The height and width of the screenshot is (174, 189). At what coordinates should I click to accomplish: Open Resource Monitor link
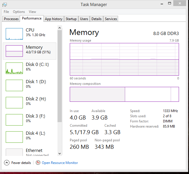[60, 163]
